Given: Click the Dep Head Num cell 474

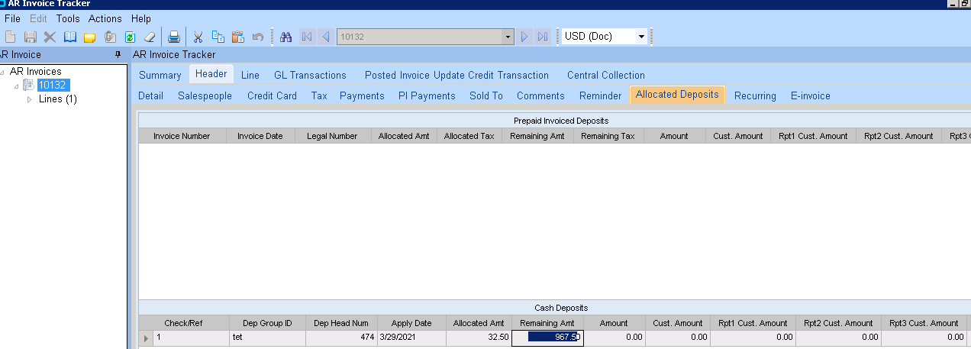Looking at the screenshot, I should pos(341,337).
